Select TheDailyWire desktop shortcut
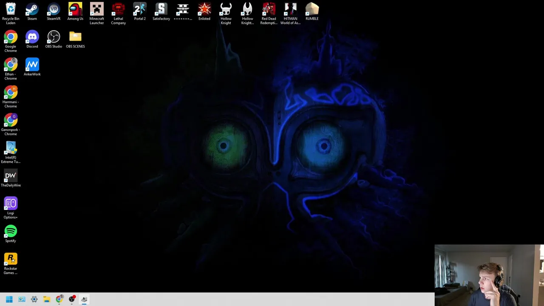 point(11,178)
